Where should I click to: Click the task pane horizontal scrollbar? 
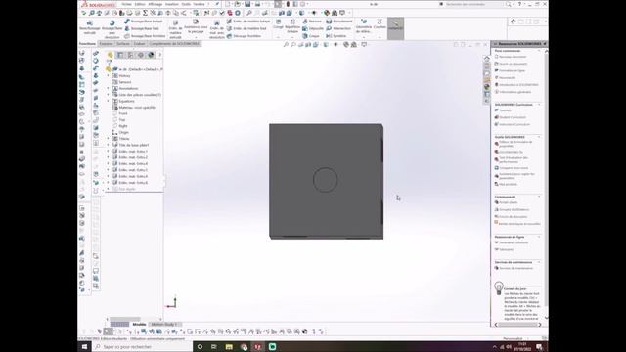(517, 325)
